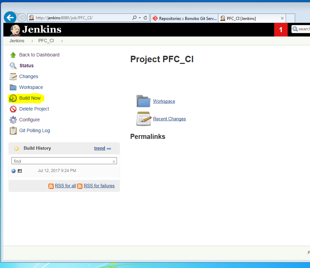Click the Build History sun weather icon
The image size is (310, 268).
(x=17, y=149)
